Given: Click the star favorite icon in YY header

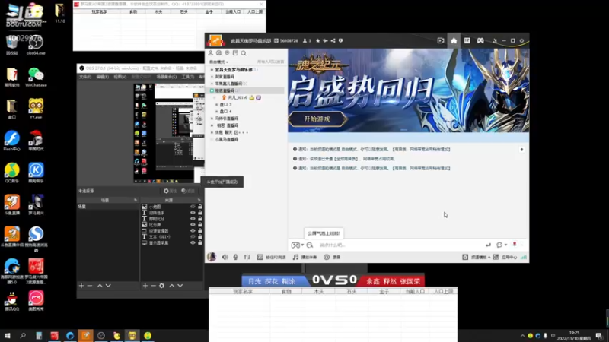Looking at the screenshot, I should pos(317,41).
